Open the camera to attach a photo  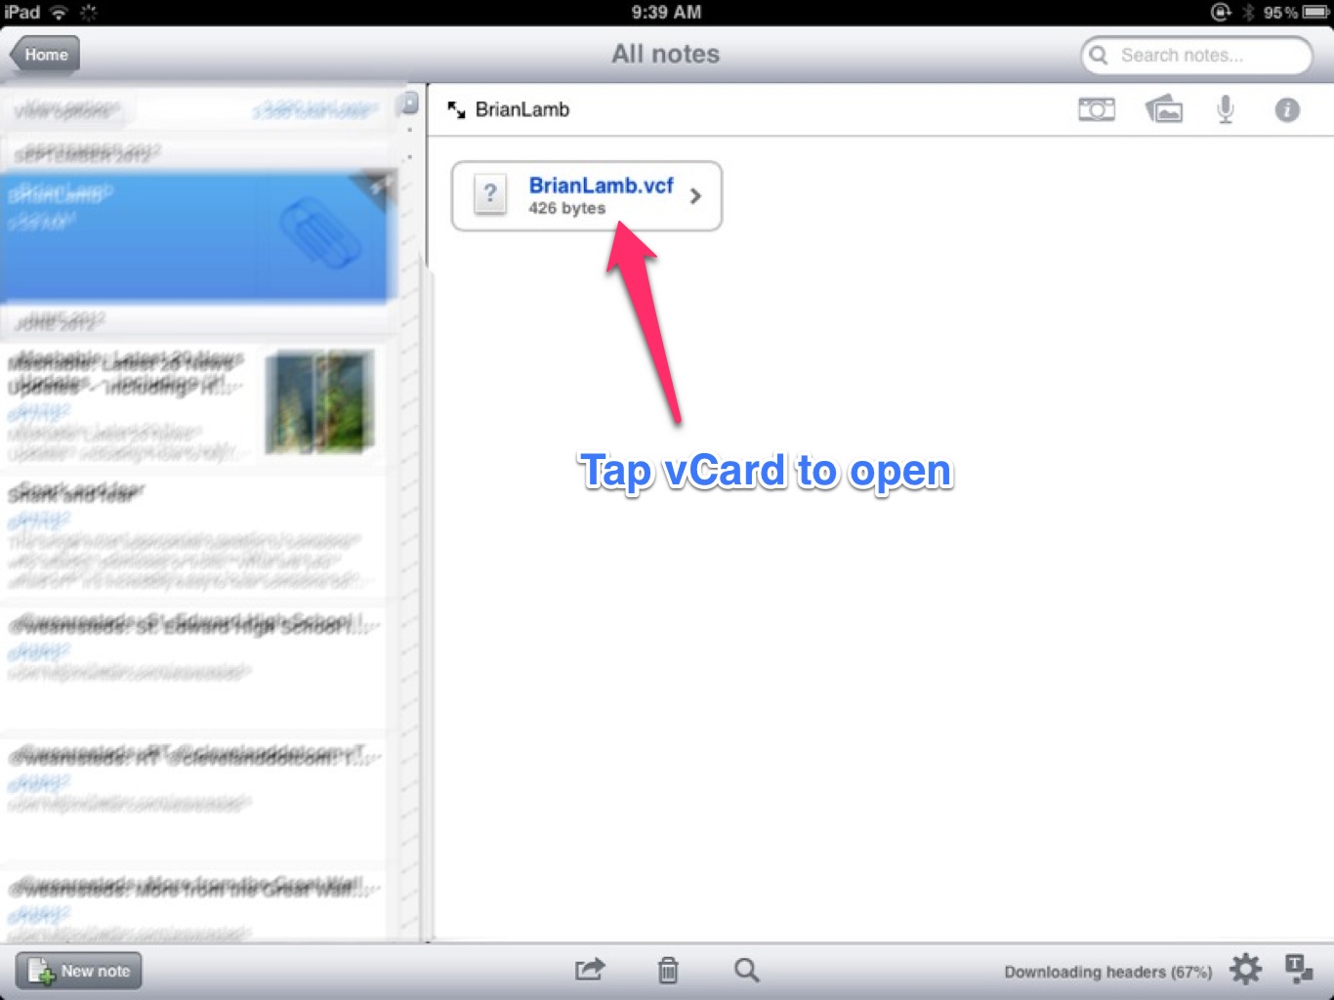coord(1097,109)
